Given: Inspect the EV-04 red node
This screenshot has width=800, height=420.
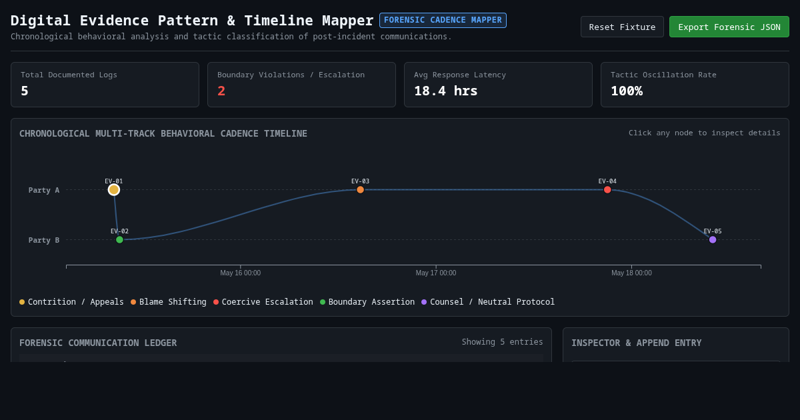Looking at the screenshot, I should click(607, 190).
